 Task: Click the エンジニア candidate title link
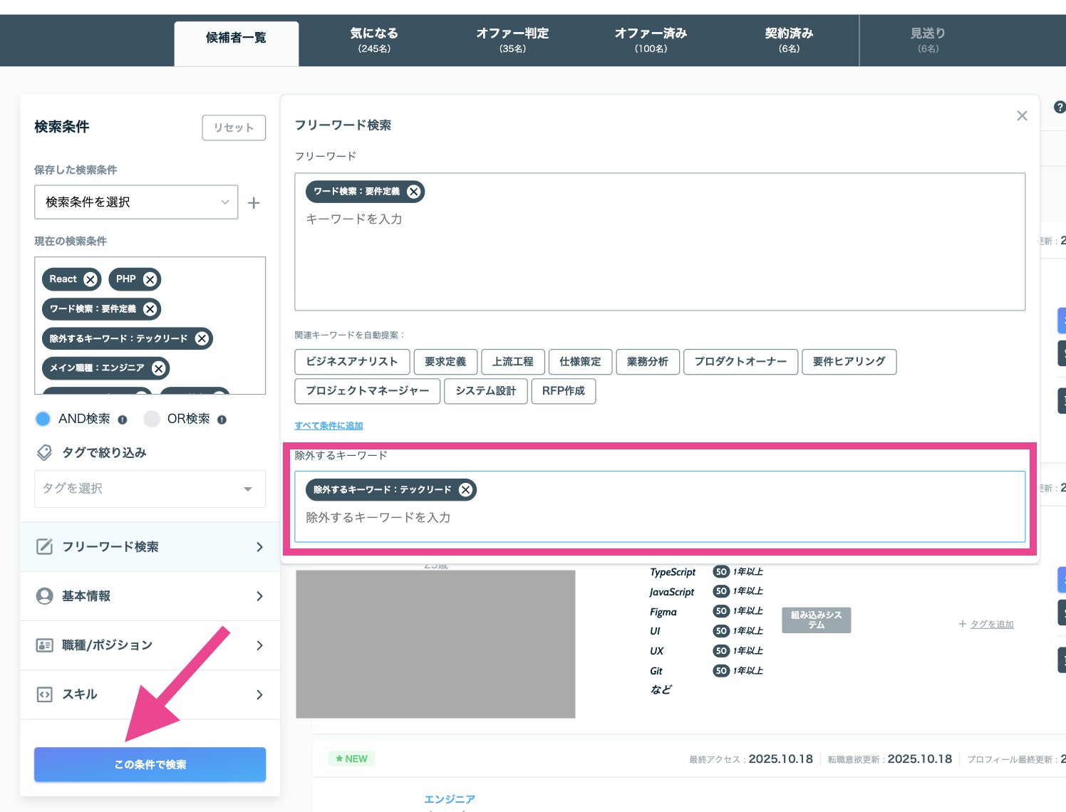point(450,799)
